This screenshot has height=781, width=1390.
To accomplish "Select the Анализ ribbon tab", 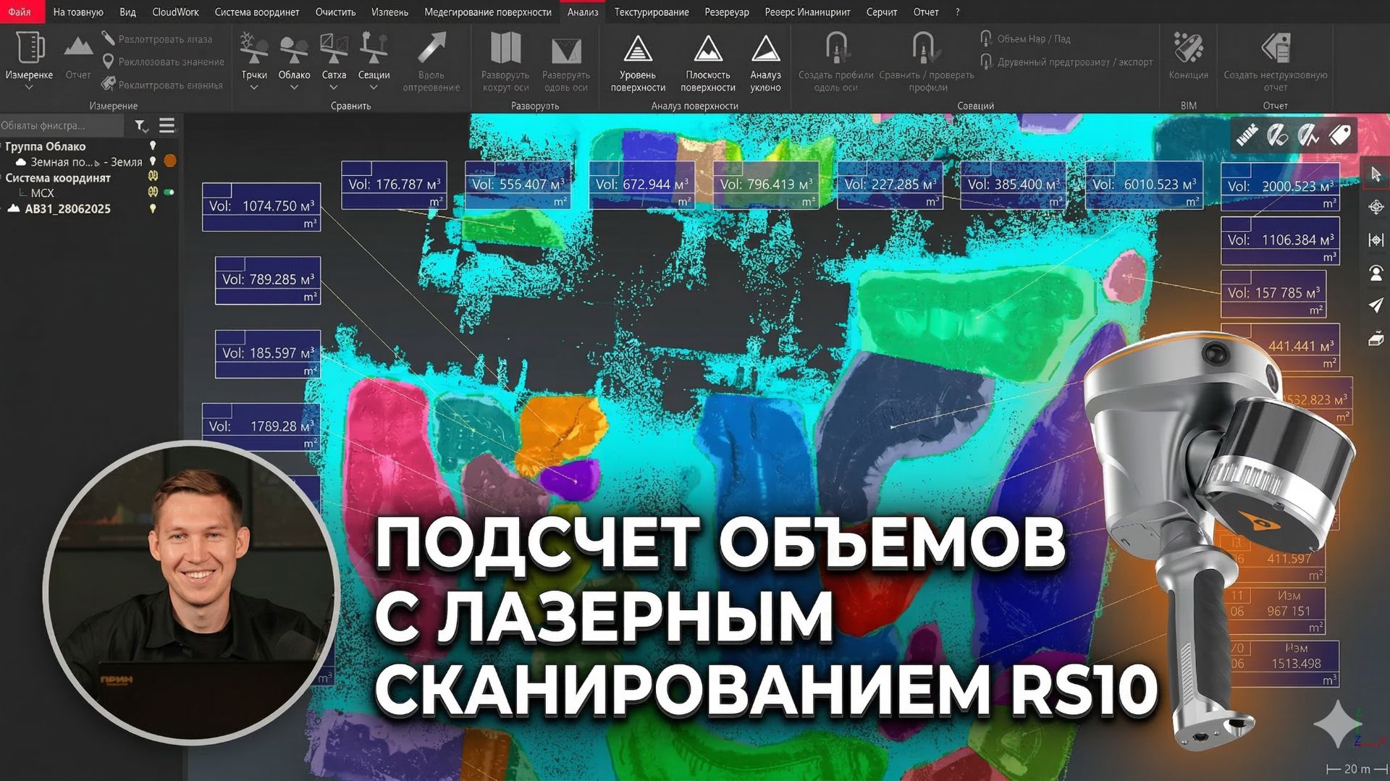I will [583, 12].
